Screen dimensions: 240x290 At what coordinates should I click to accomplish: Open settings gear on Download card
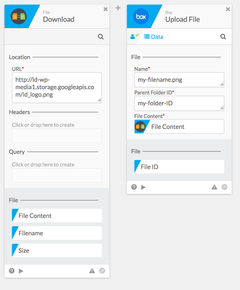pos(102,271)
